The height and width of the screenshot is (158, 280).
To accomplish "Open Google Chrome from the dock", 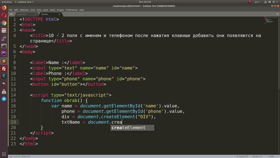I will click(4, 23).
